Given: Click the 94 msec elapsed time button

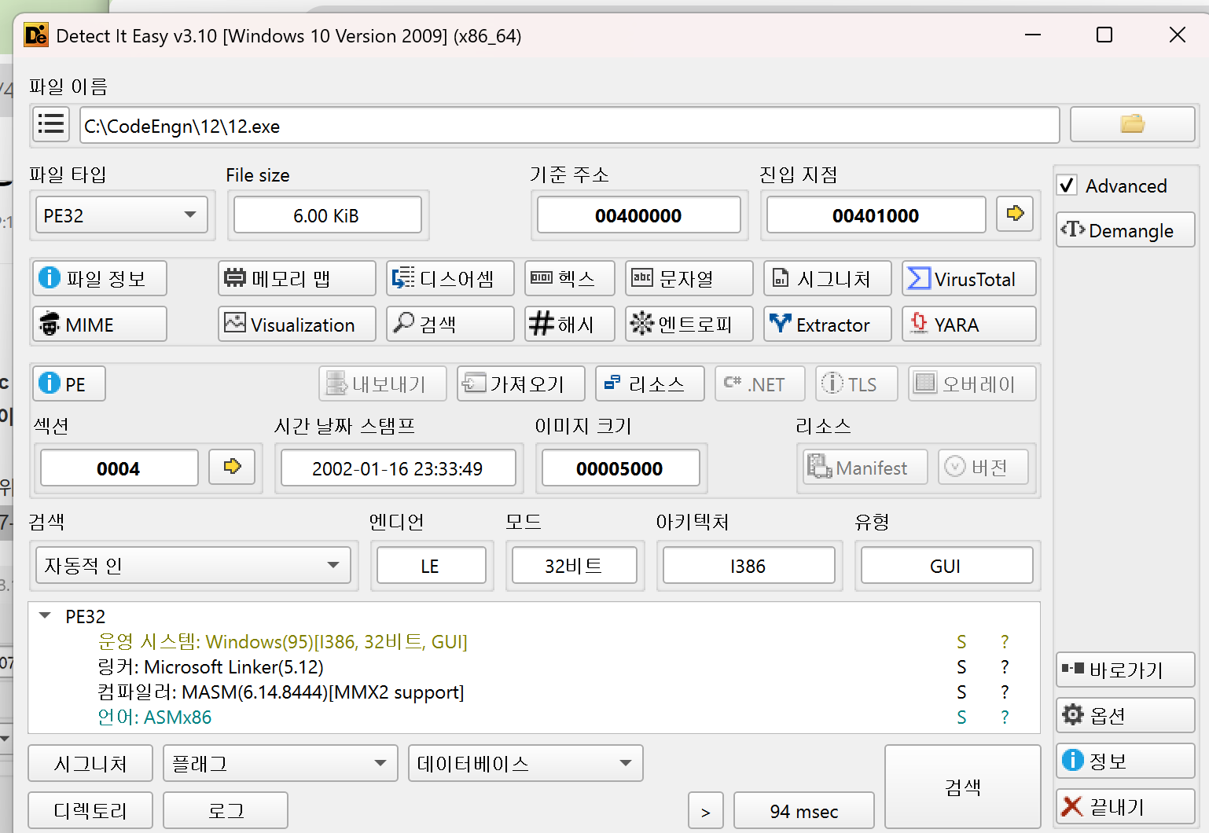Looking at the screenshot, I should 804,810.
